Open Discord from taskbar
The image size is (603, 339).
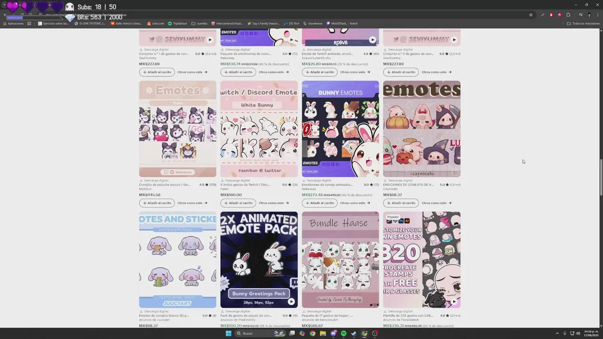(x=334, y=333)
